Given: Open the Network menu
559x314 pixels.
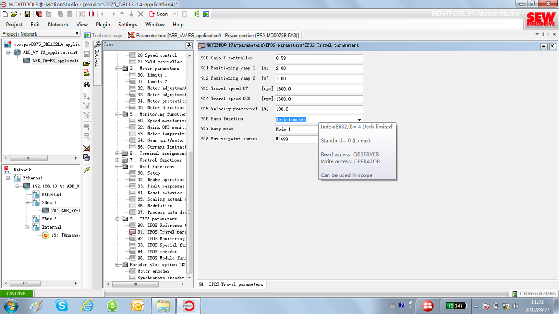Looking at the screenshot, I should tap(58, 25).
